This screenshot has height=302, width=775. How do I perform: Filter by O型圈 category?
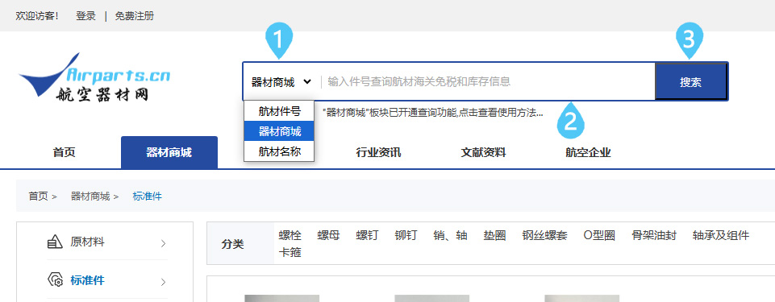tap(599, 235)
